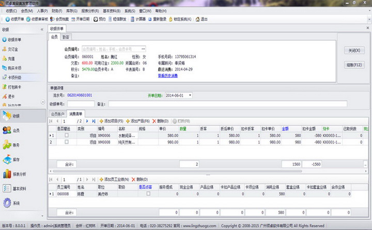Collapse the left sidebar with the double chevron
The image size is (372, 230).
tap(42, 29)
